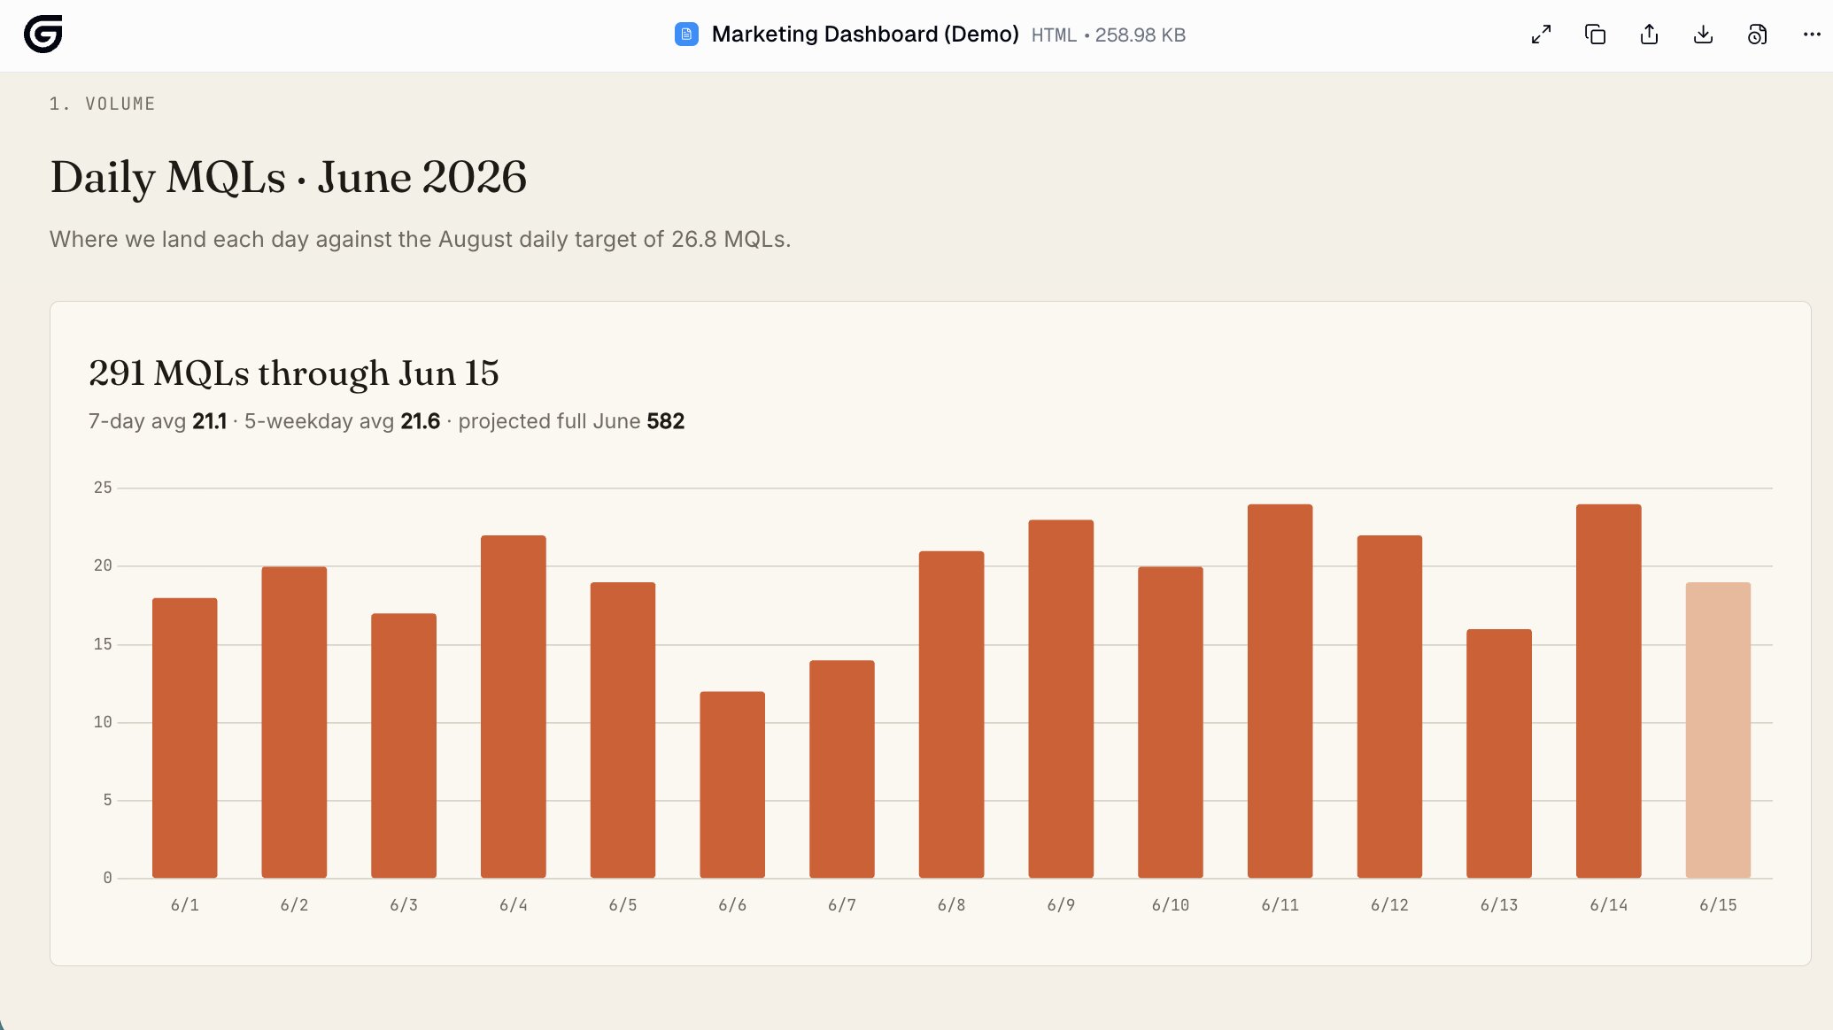The image size is (1833, 1030).
Task: Click the '291 MQLs through Jun 15' heading
Action: click(x=294, y=373)
